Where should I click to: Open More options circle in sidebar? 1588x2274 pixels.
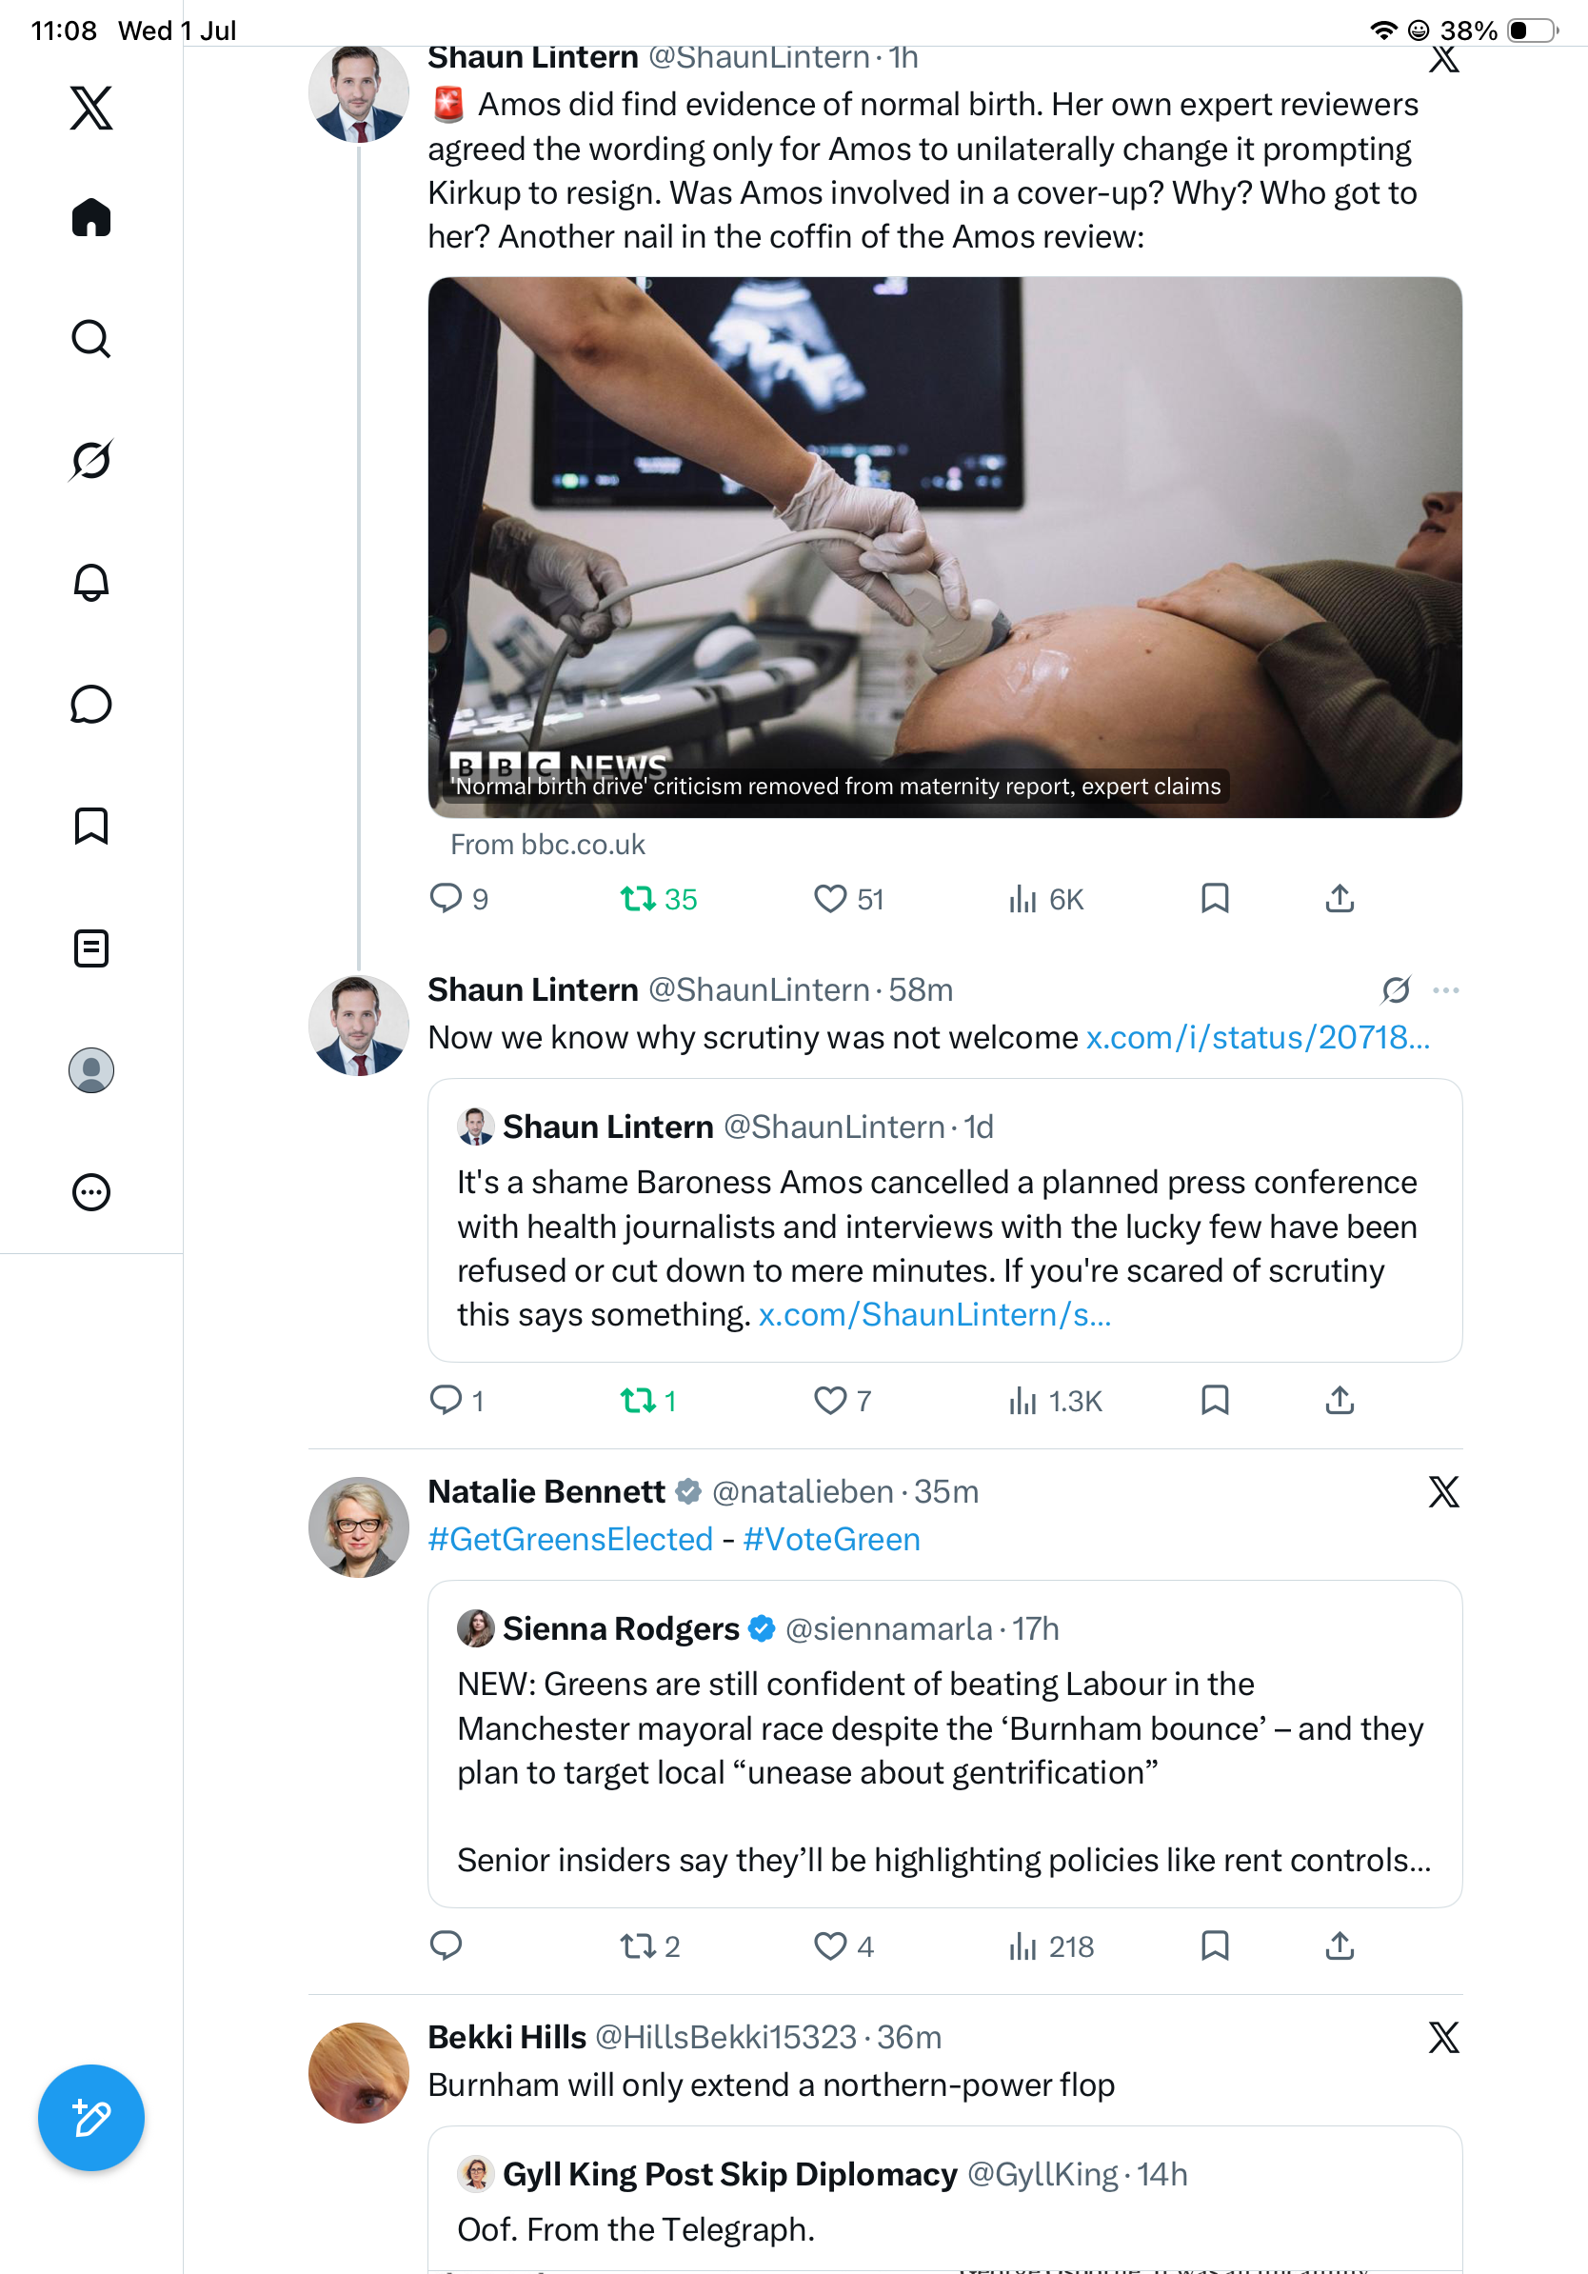(91, 1192)
